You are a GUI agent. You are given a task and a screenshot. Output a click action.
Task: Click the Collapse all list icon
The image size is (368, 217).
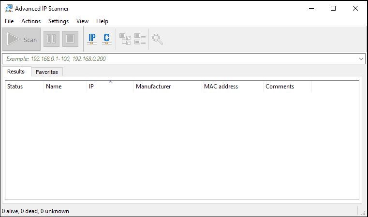(140, 39)
